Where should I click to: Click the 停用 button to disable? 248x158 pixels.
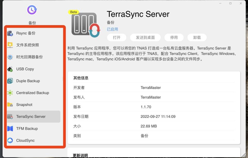pyautogui.click(x=174, y=38)
